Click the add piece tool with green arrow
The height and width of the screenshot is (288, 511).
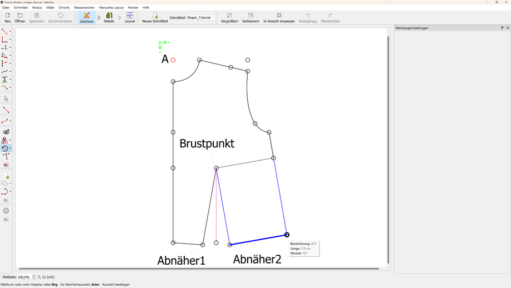[x=6, y=176]
